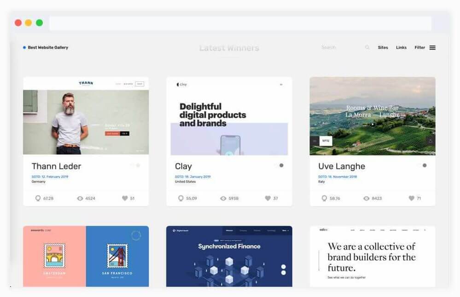Like Uve Langhe with the heart icon beside 71
The height and width of the screenshot is (297, 460).
411,198
